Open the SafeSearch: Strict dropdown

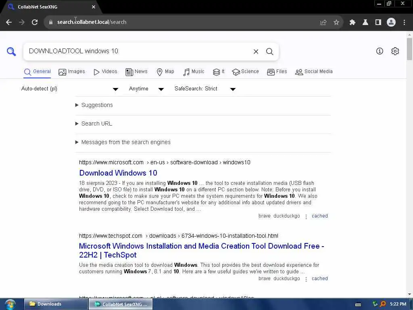[x=204, y=89]
